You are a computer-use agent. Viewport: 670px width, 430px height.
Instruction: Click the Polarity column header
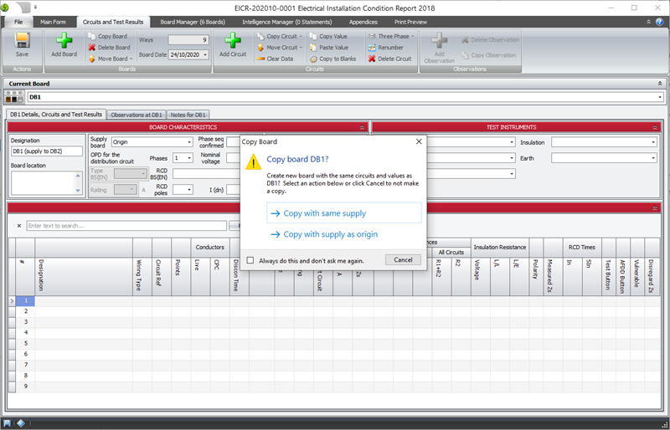(536, 276)
